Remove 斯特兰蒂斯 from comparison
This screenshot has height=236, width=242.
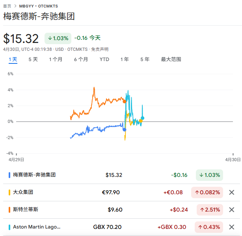click(x=231, y=210)
